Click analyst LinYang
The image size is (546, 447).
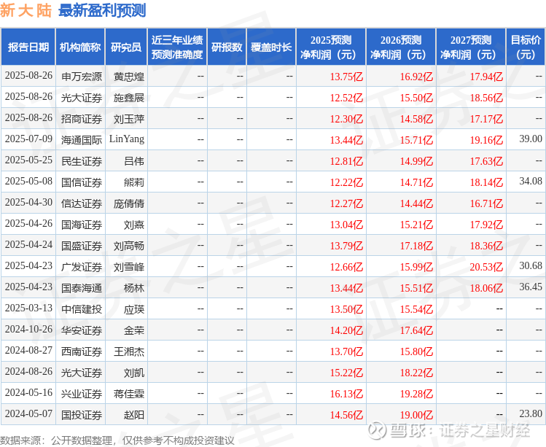[x=127, y=139]
